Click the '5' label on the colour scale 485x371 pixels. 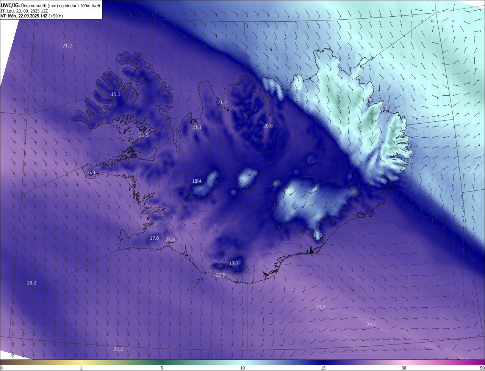pyautogui.click(x=162, y=368)
